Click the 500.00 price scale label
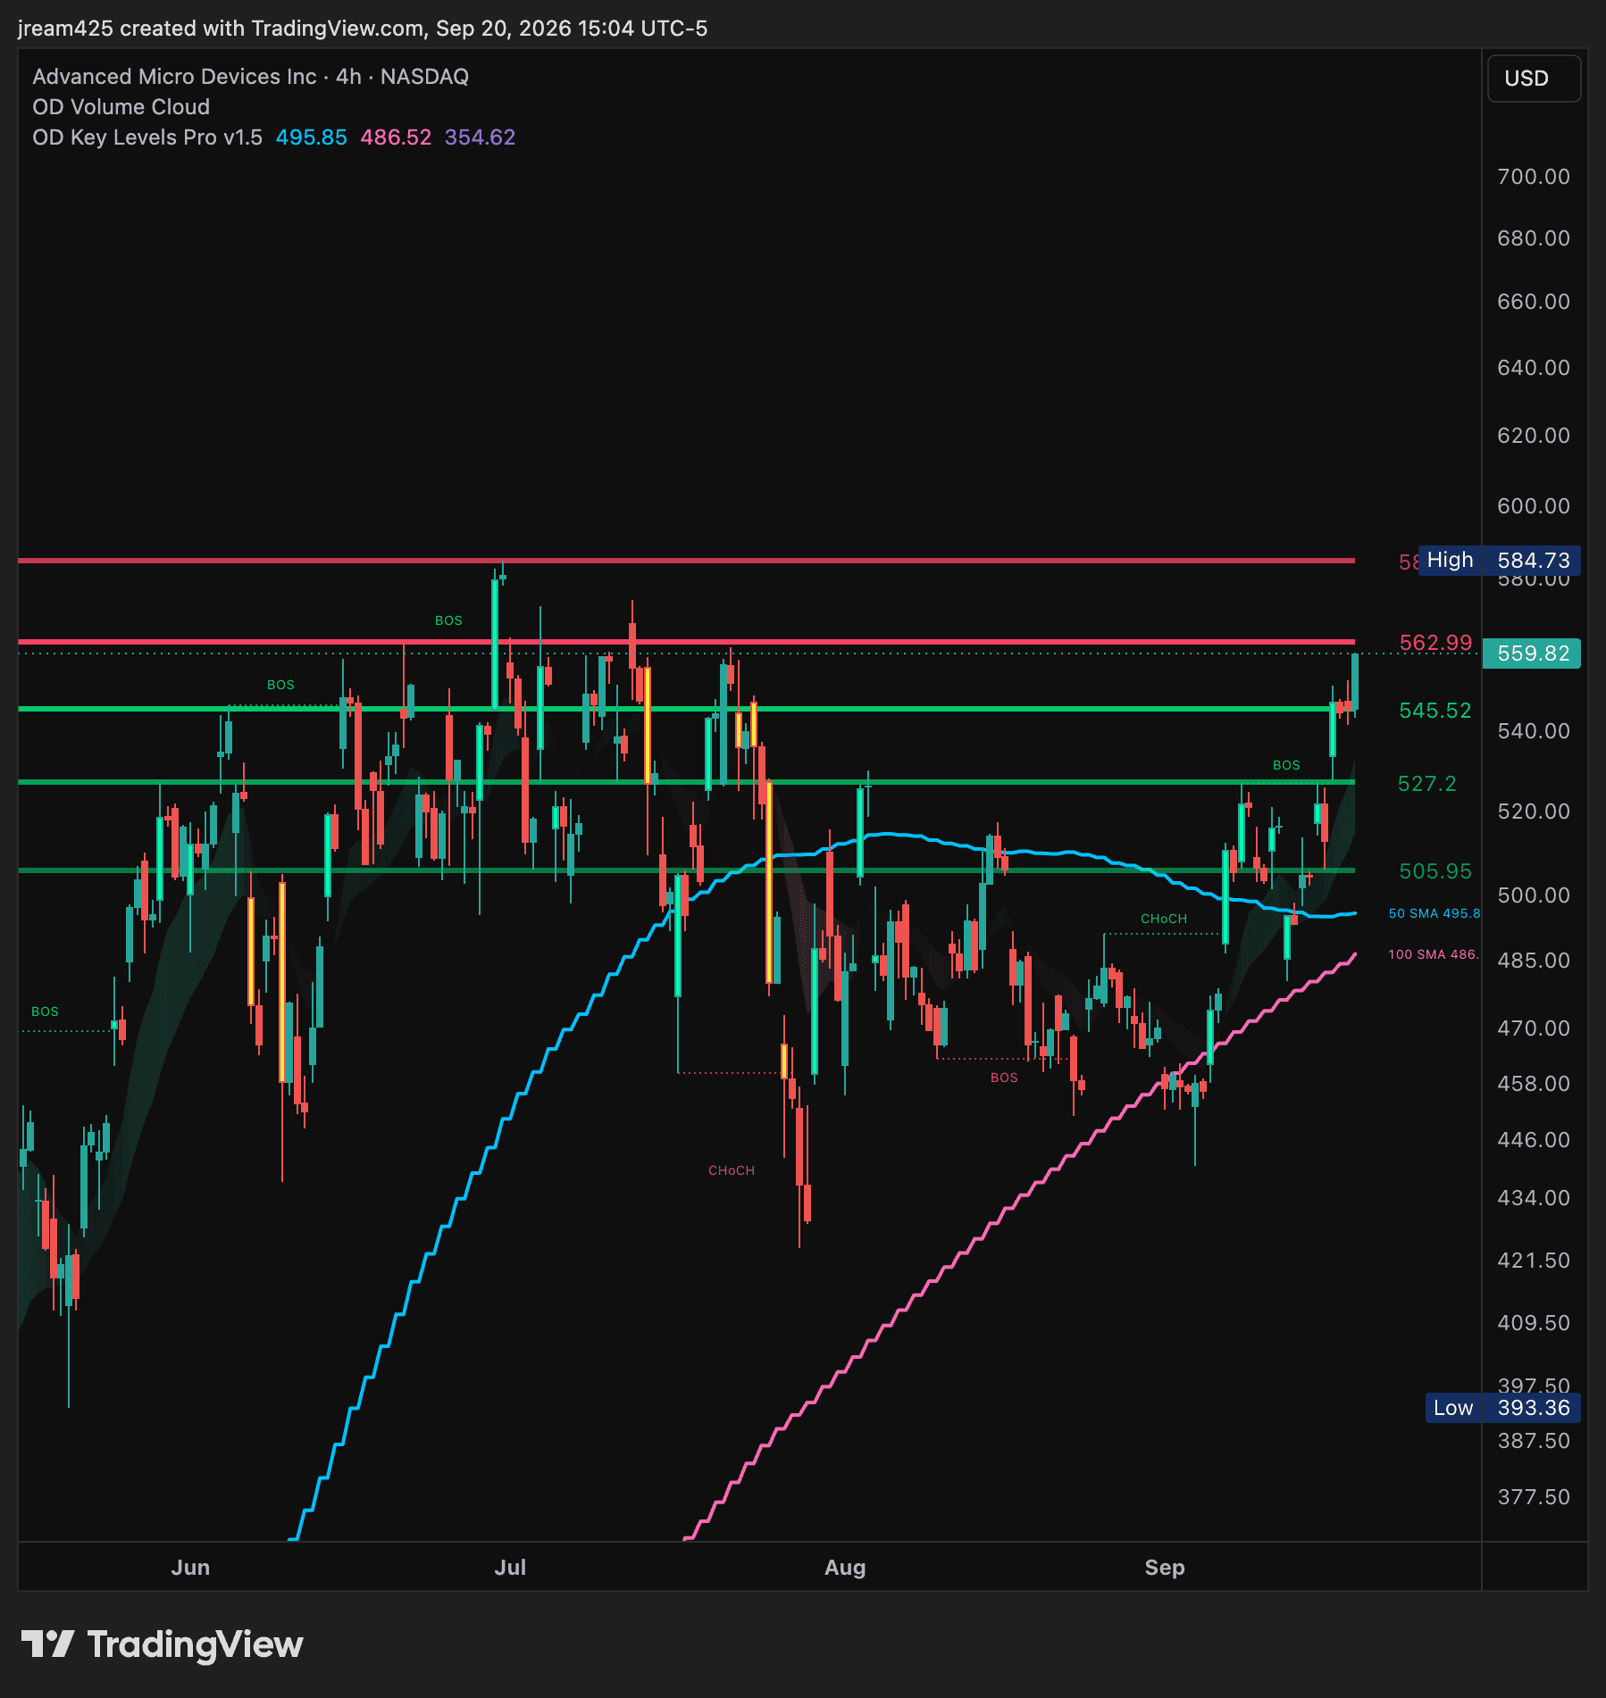This screenshot has width=1606, height=1698. point(1534,895)
